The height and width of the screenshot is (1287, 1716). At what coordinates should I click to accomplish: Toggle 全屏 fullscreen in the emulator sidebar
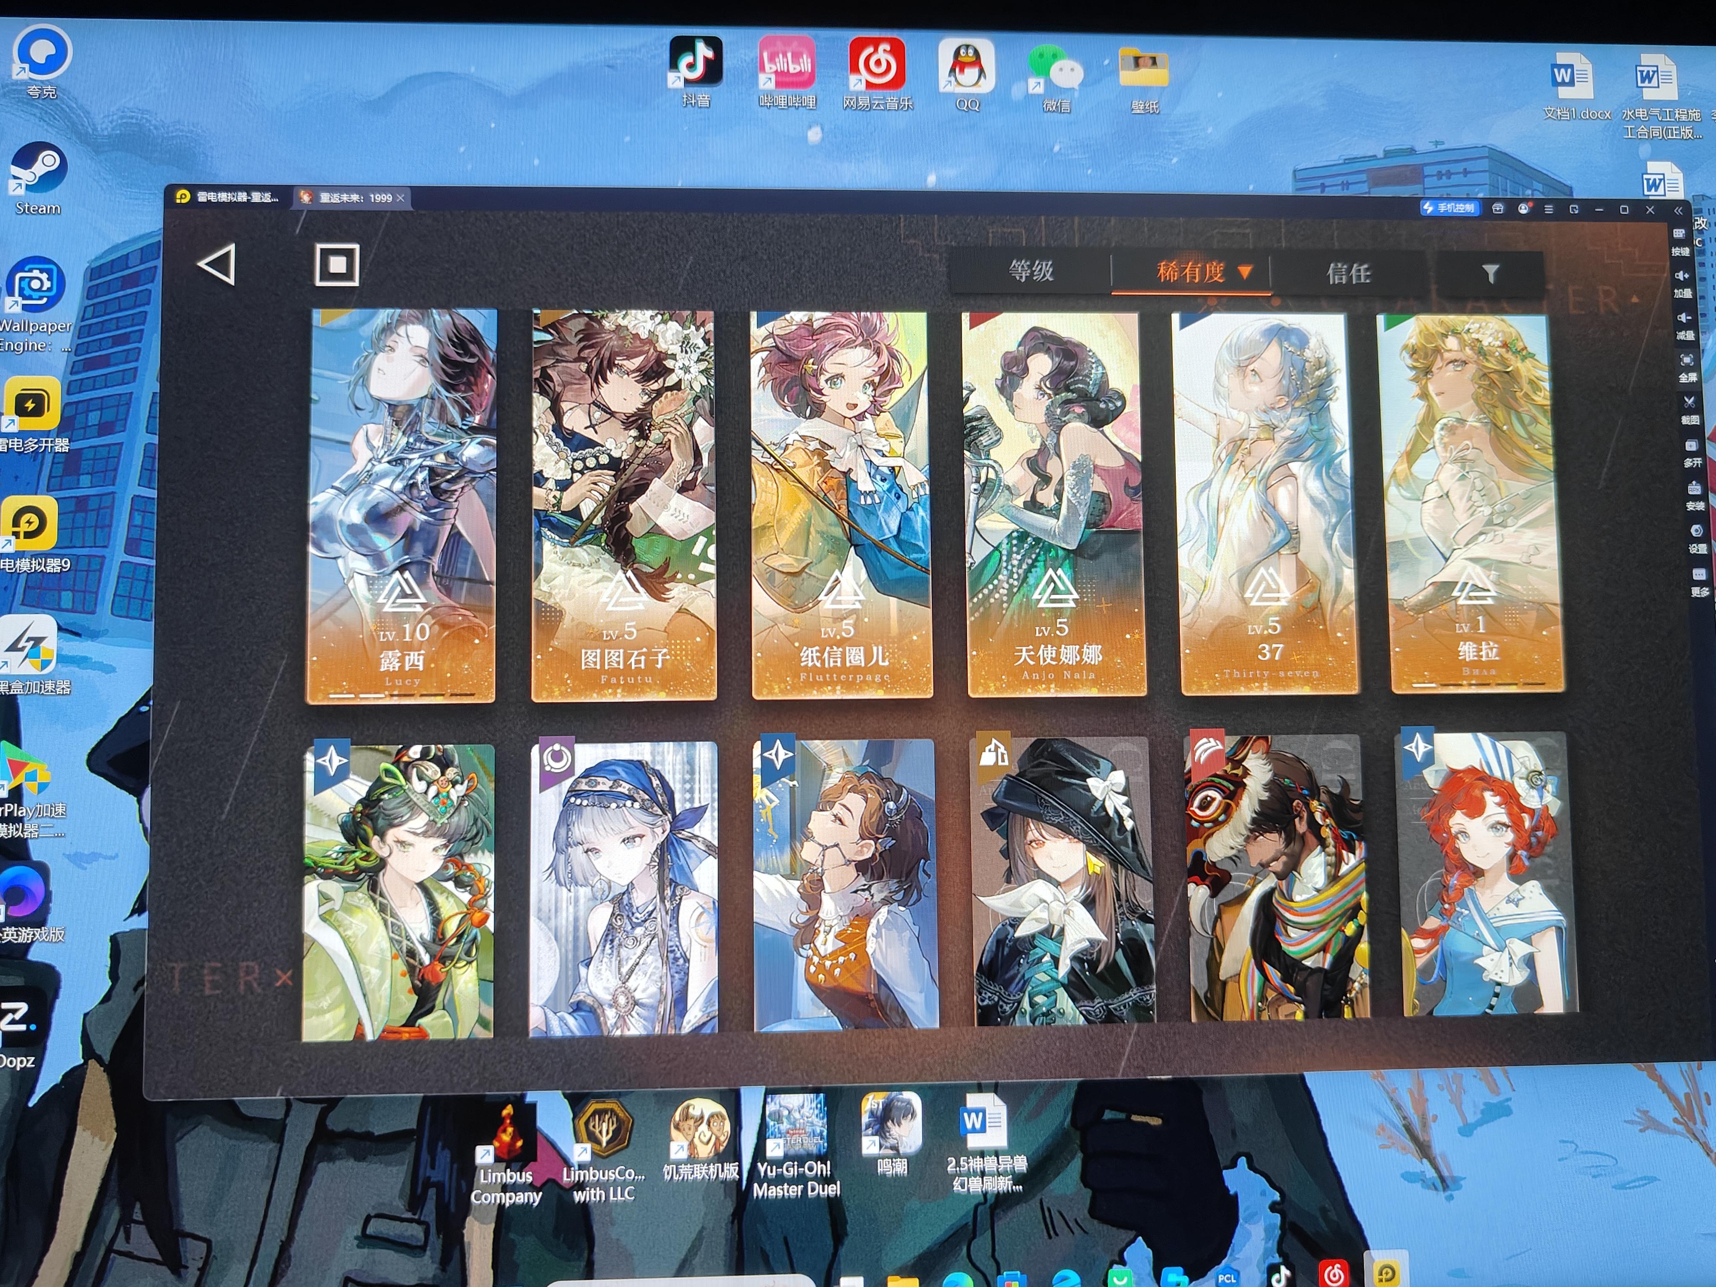coord(1687,368)
